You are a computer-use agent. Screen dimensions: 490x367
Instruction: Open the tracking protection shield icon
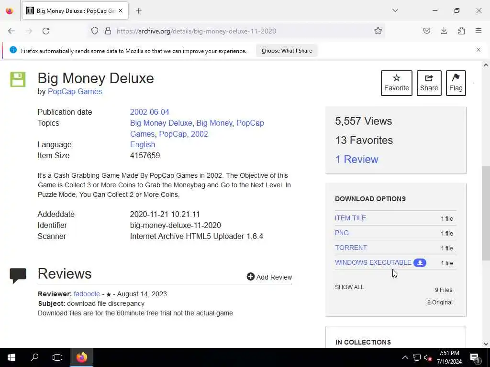point(95,31)
